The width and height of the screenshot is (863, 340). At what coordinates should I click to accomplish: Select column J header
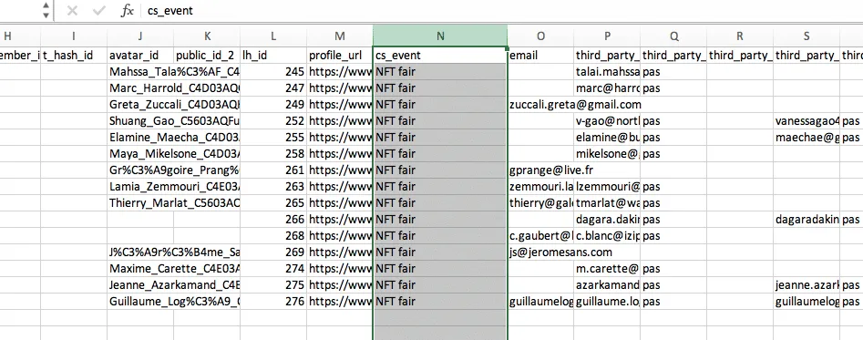pyautogui.click(x=140, y=36)
